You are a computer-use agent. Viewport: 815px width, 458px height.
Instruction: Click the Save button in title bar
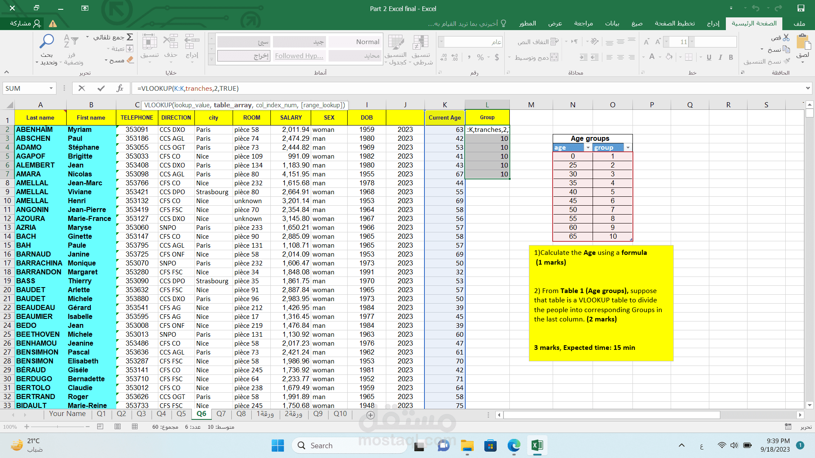coord(801,8)
